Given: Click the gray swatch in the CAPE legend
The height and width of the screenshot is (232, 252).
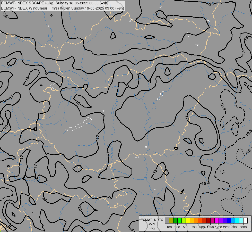Looking at the screenshot, I should 167,221.
